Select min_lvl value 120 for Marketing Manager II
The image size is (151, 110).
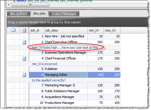tap(95, 85)
